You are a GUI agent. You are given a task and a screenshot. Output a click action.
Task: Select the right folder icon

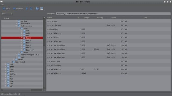pos(24,33)
